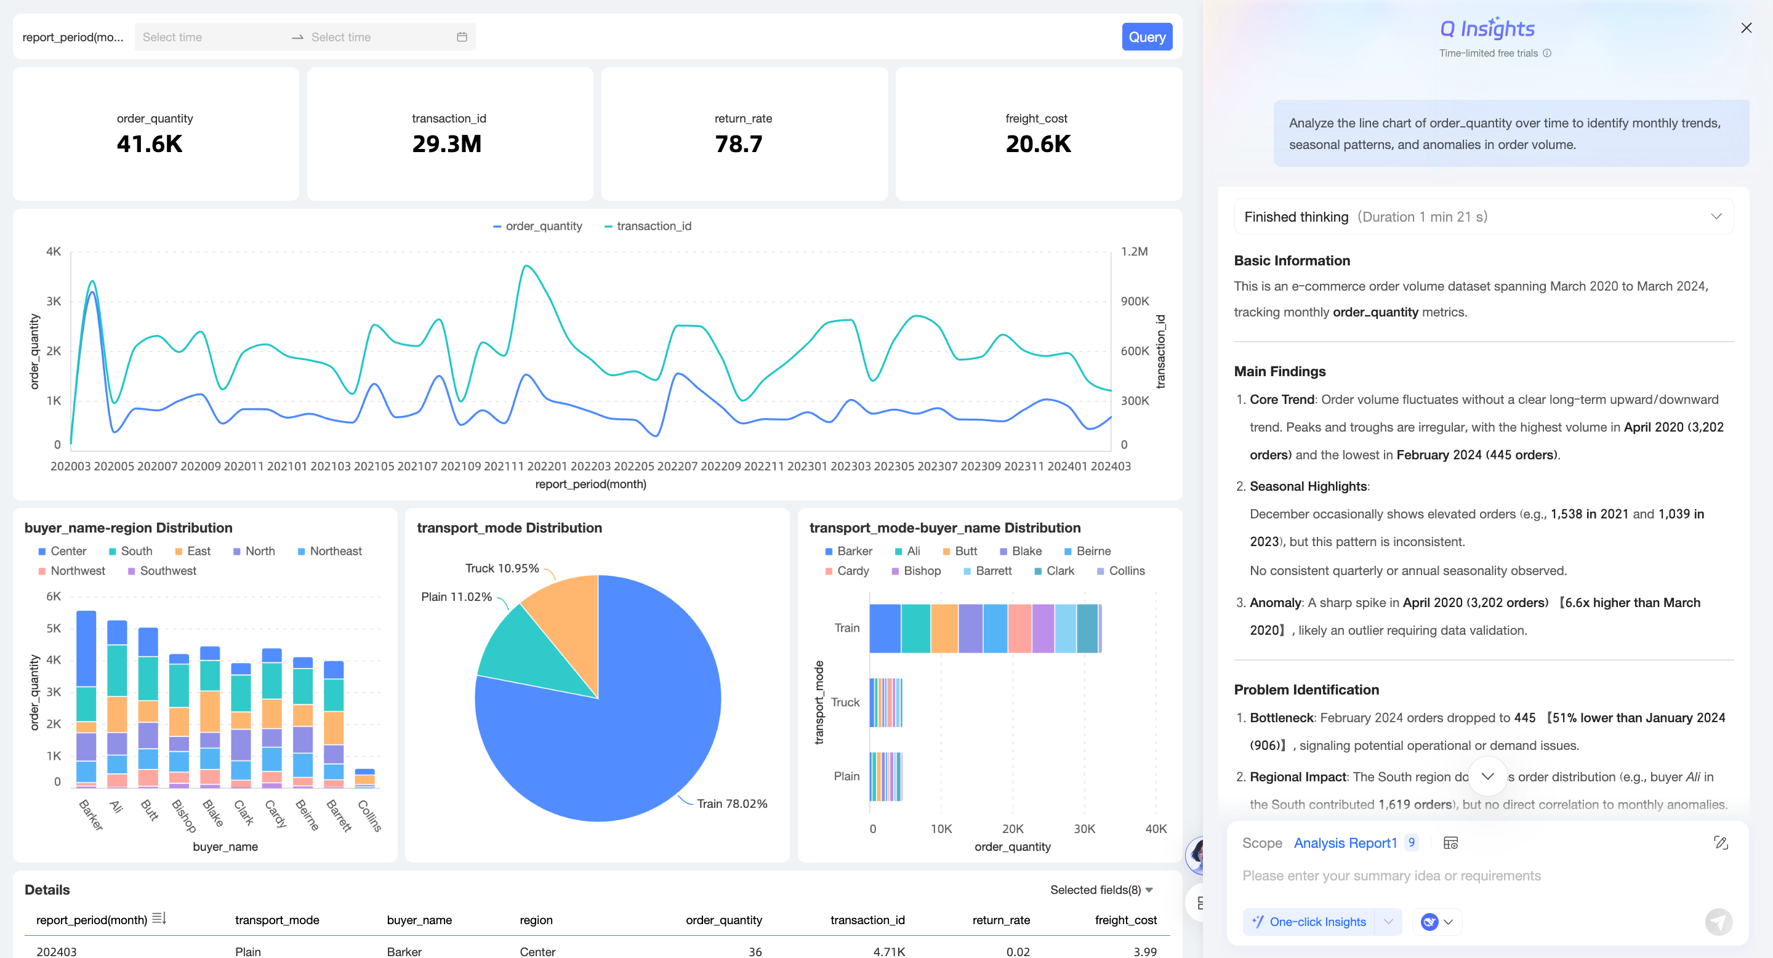The image size is (1773, 958).
Task: Click the info icon beside free trials
Action: (1546, 53)
